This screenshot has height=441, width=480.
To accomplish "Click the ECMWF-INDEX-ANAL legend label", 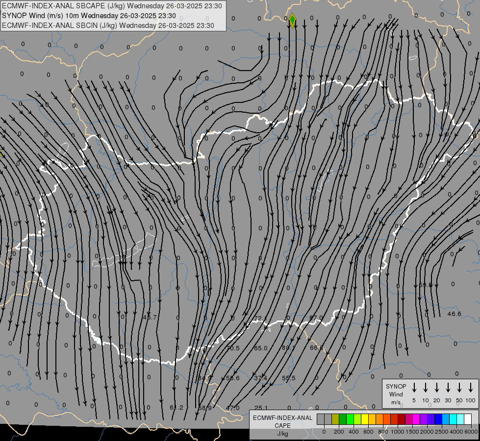I will click(x=282, y=418).
